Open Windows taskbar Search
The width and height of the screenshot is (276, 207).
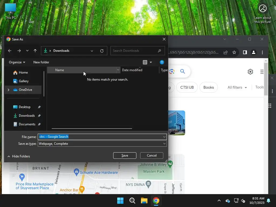click(x=132, y=201)
